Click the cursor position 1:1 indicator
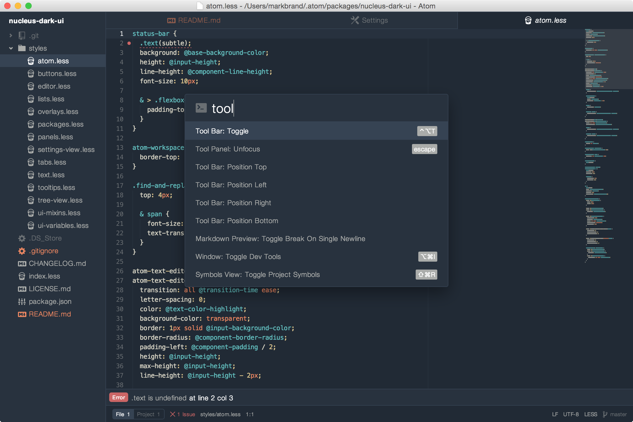 [x=250, y=414]
